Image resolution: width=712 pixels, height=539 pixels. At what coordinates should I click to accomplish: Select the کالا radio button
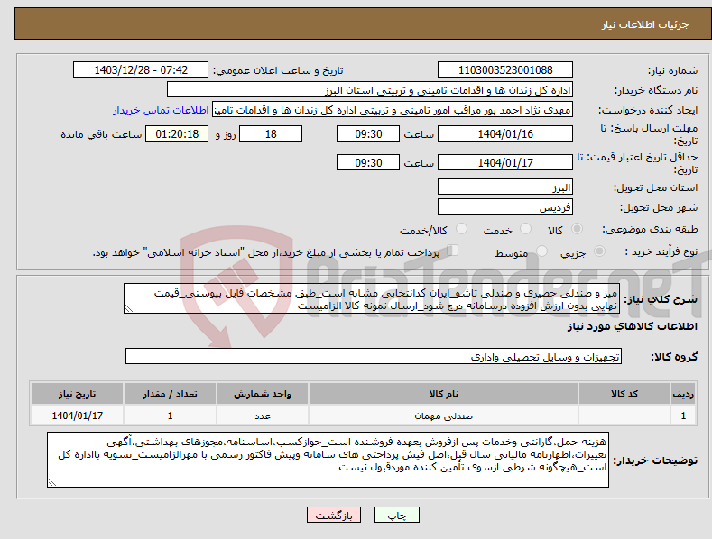tap(577, 229)
